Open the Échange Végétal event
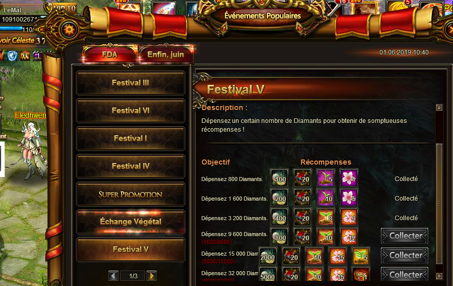This screenshot has width=453, height=286. point(130,221)
